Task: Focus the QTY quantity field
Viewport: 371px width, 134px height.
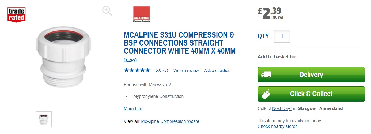Action: 282,36
